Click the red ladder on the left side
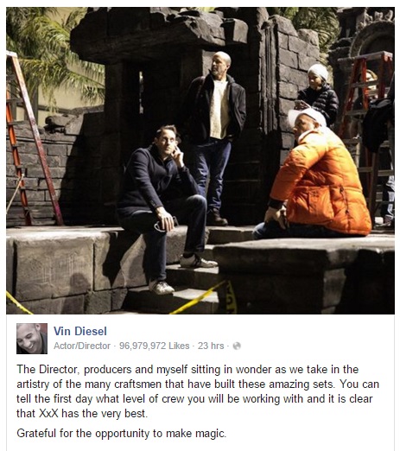Screen dimensions: 400x451 coord(28,138)
